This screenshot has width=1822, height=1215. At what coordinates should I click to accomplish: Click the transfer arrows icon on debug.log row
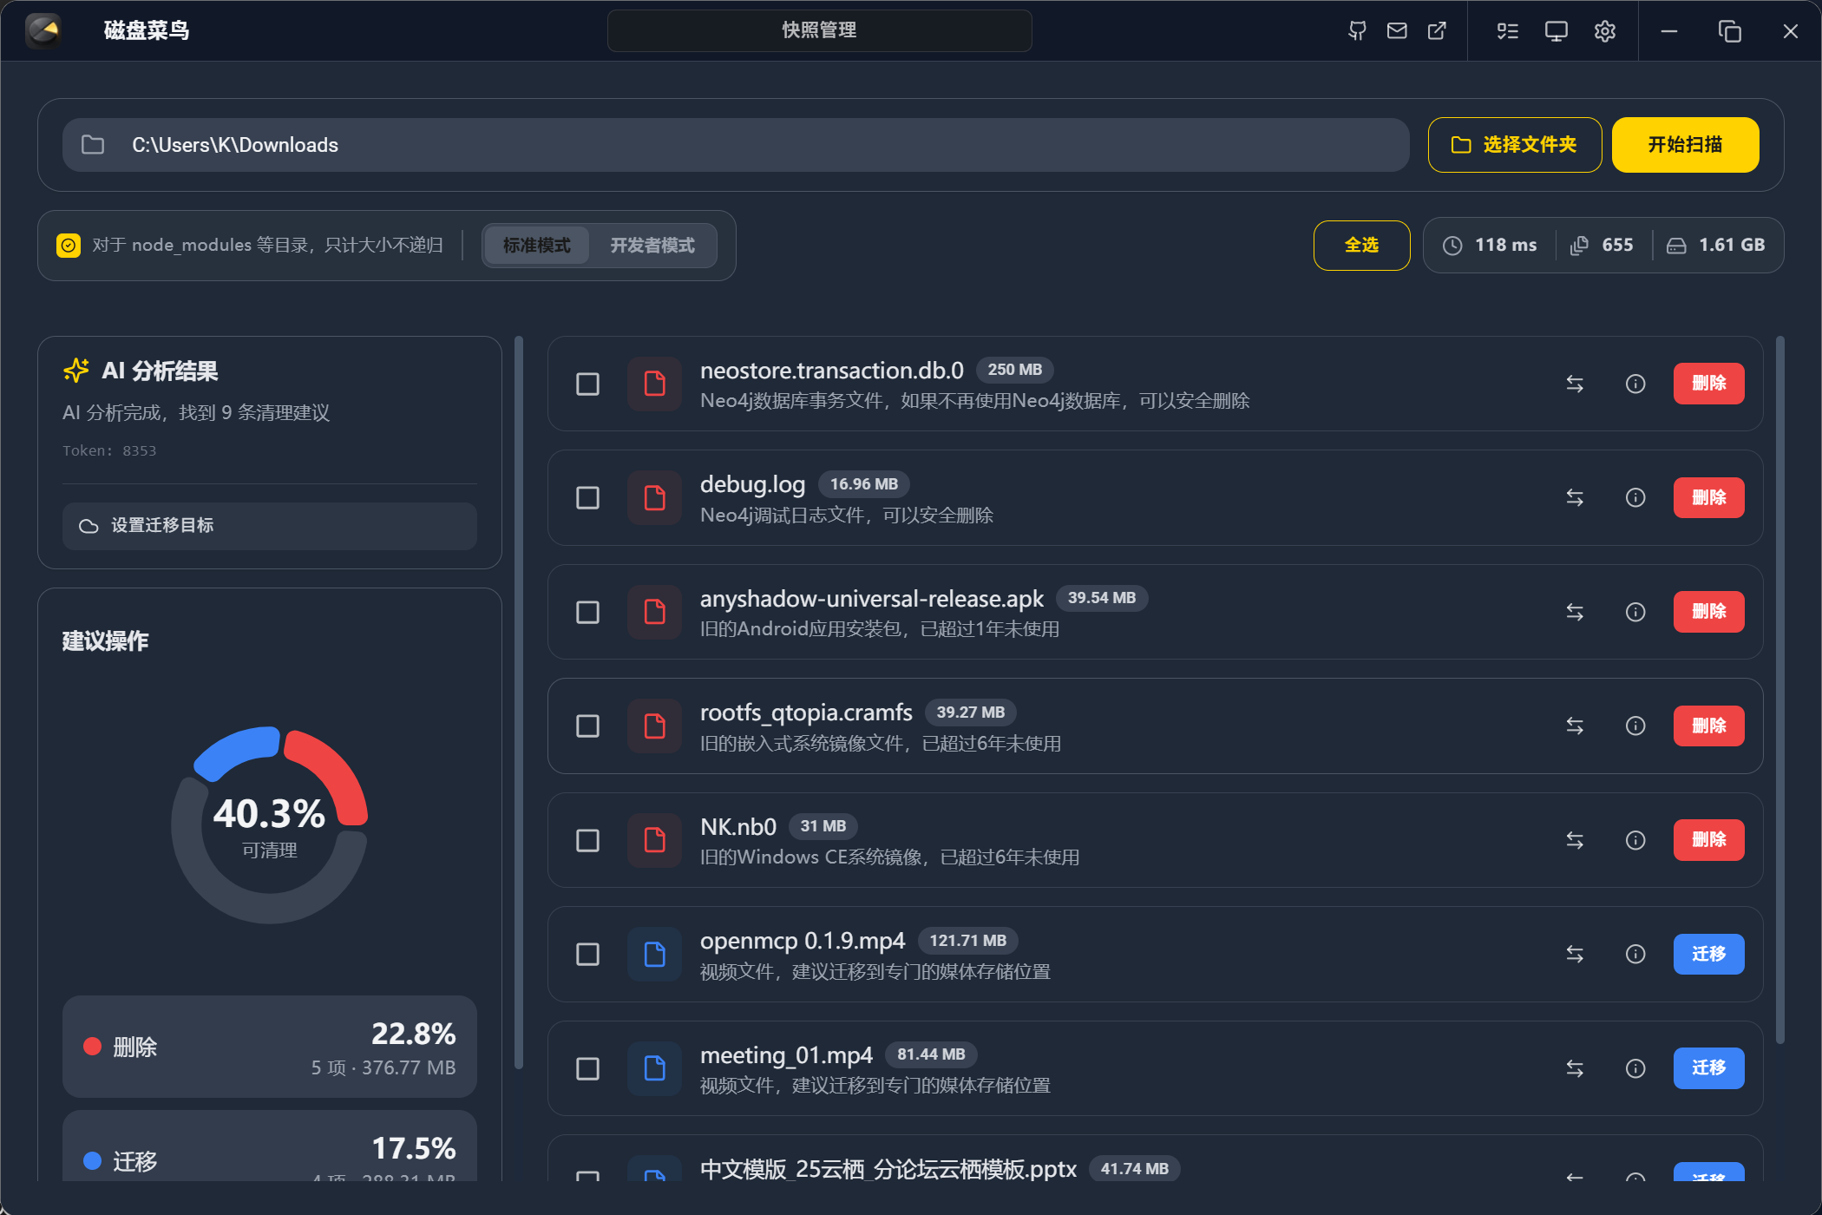1576,497
